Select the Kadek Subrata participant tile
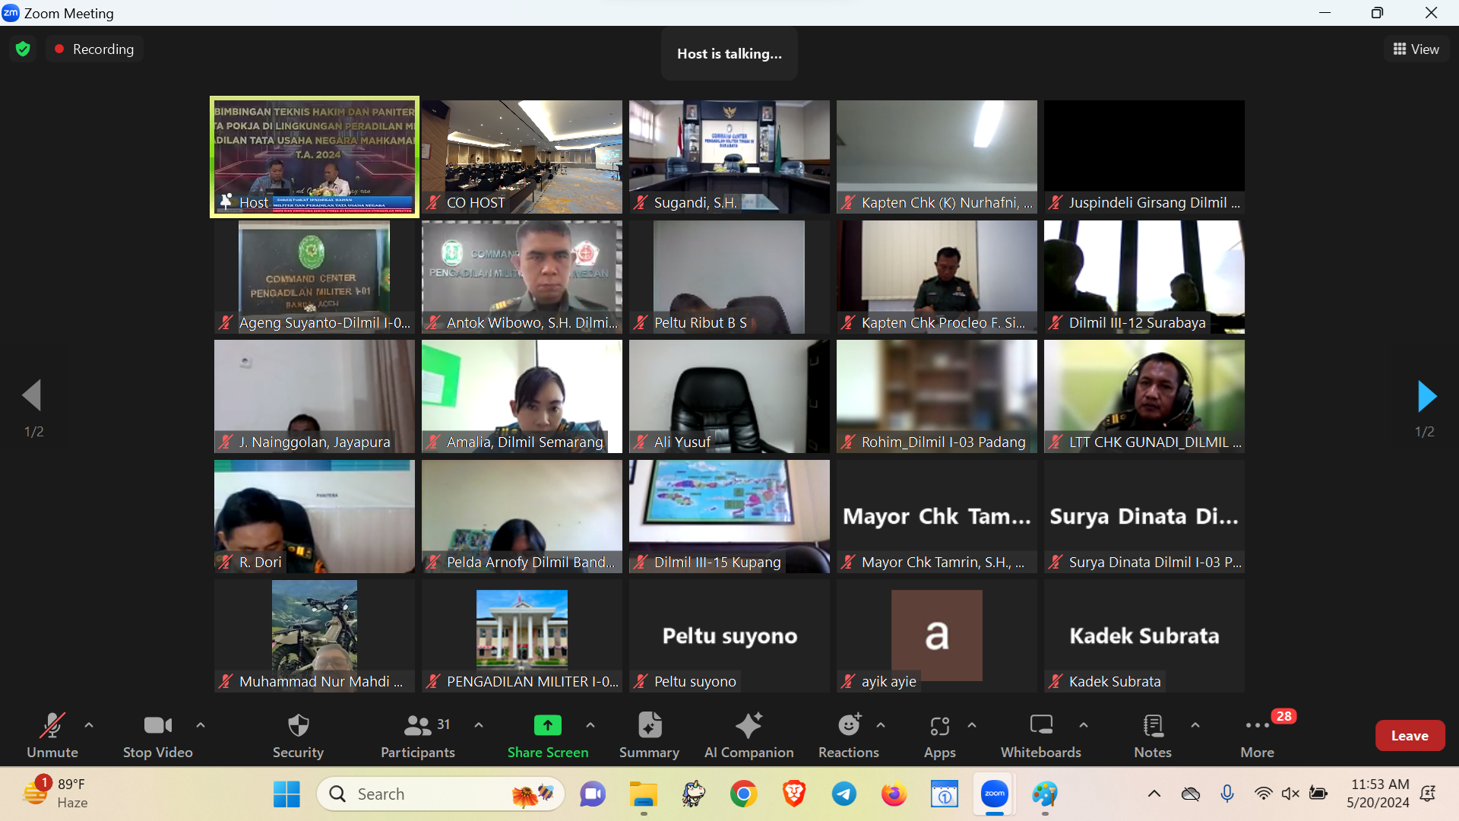This screenshot has width=1459, height=821. (x=1144, y=636)
